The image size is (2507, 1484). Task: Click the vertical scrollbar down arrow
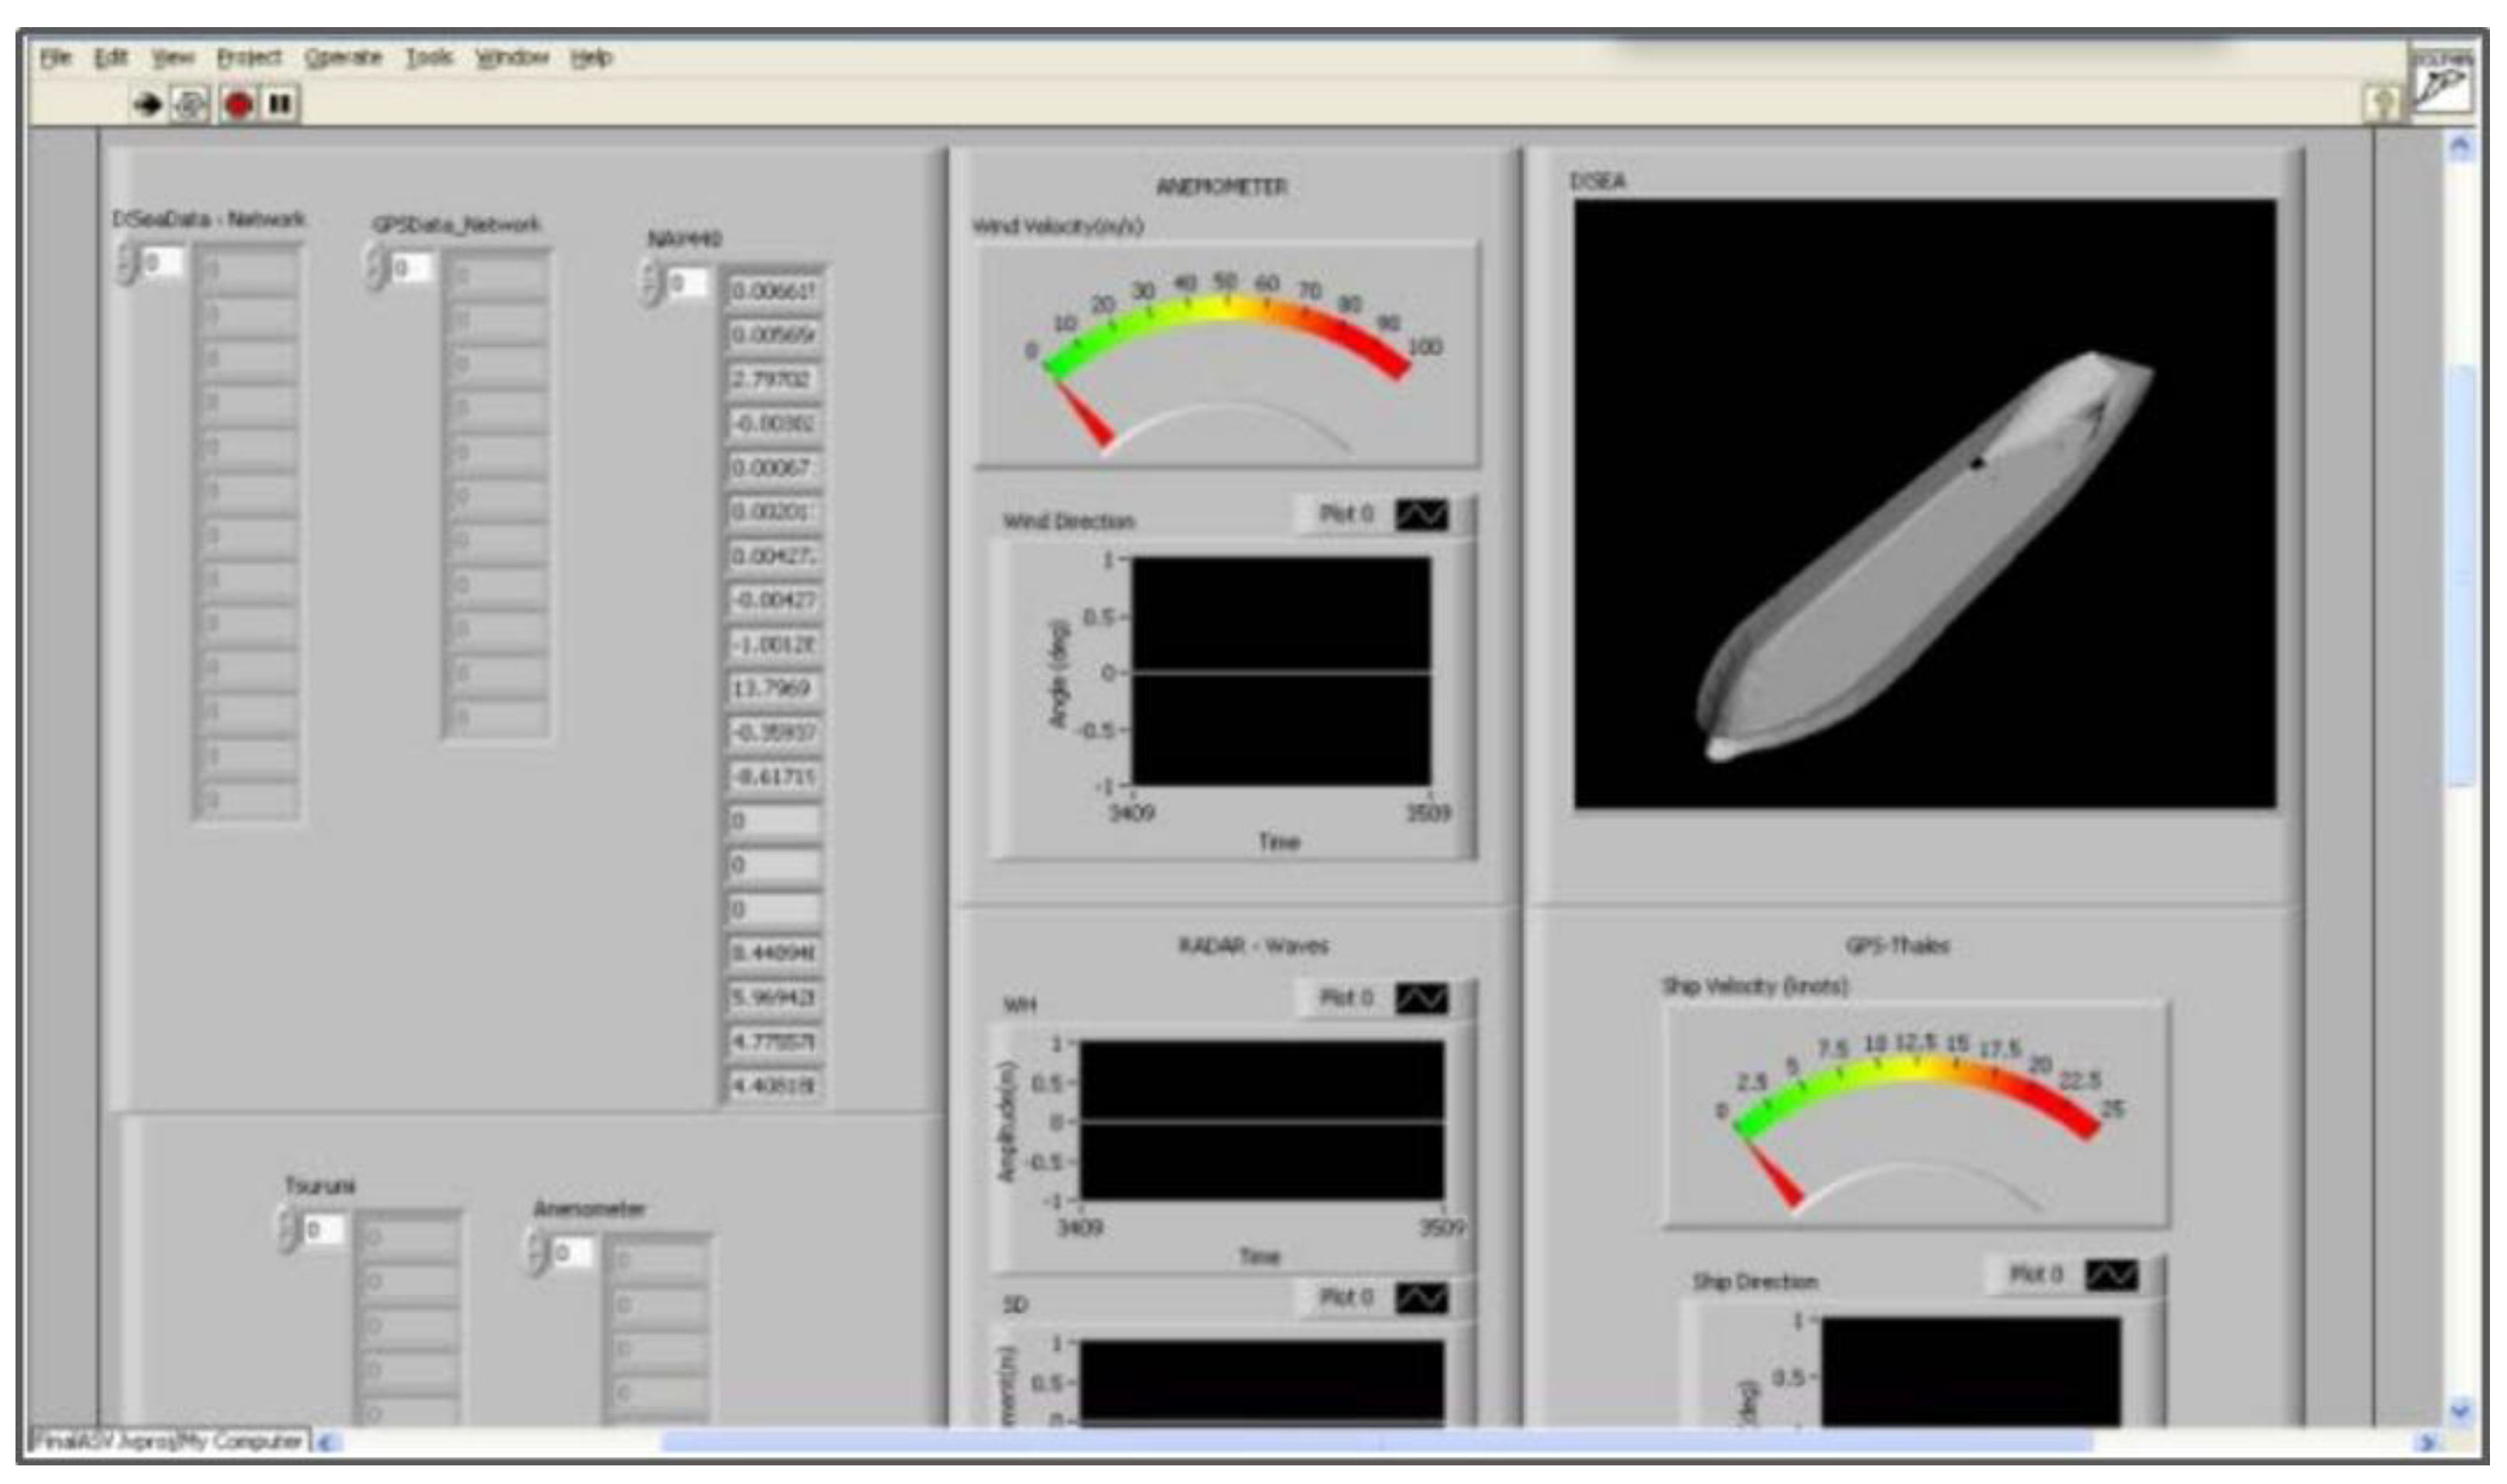(x=2460, y=1411)
